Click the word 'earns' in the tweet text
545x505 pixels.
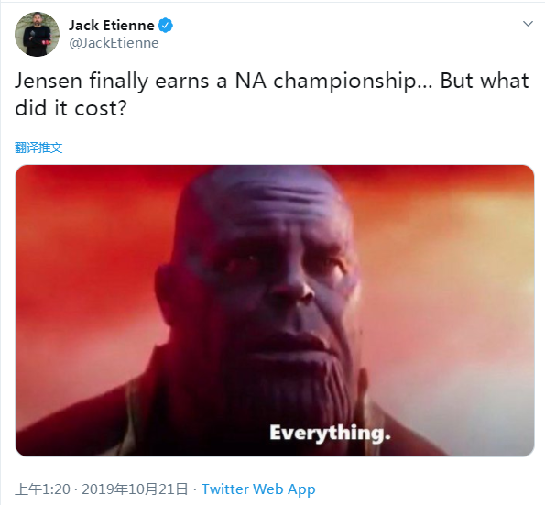[x=181, y=82]
